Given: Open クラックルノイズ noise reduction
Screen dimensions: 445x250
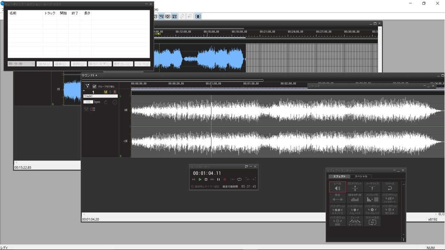Looking at the screenshot, I should tap(372, 210).
